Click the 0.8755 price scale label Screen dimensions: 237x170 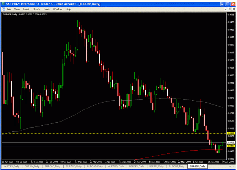coord(231,113)
